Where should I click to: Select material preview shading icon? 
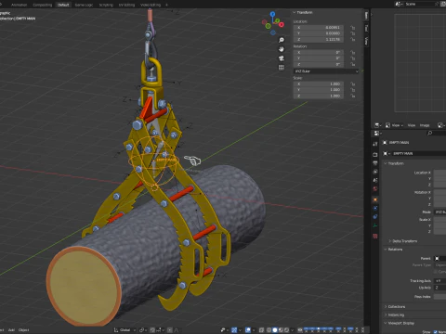(281, 330)
